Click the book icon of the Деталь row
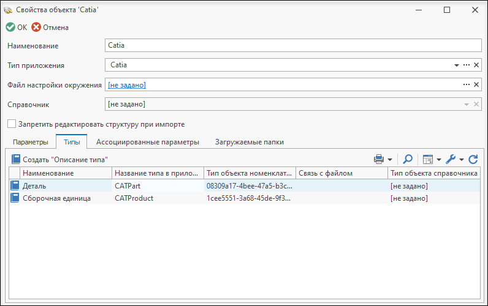 pos(15,185)
